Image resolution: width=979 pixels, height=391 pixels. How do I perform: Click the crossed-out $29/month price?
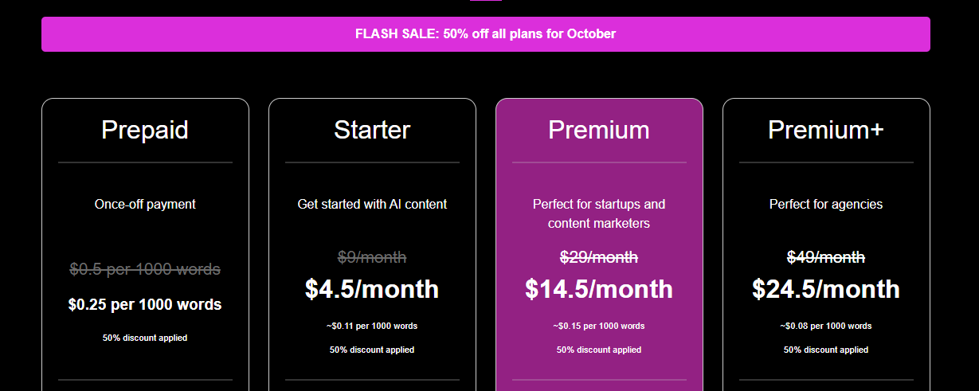point(599,257)
